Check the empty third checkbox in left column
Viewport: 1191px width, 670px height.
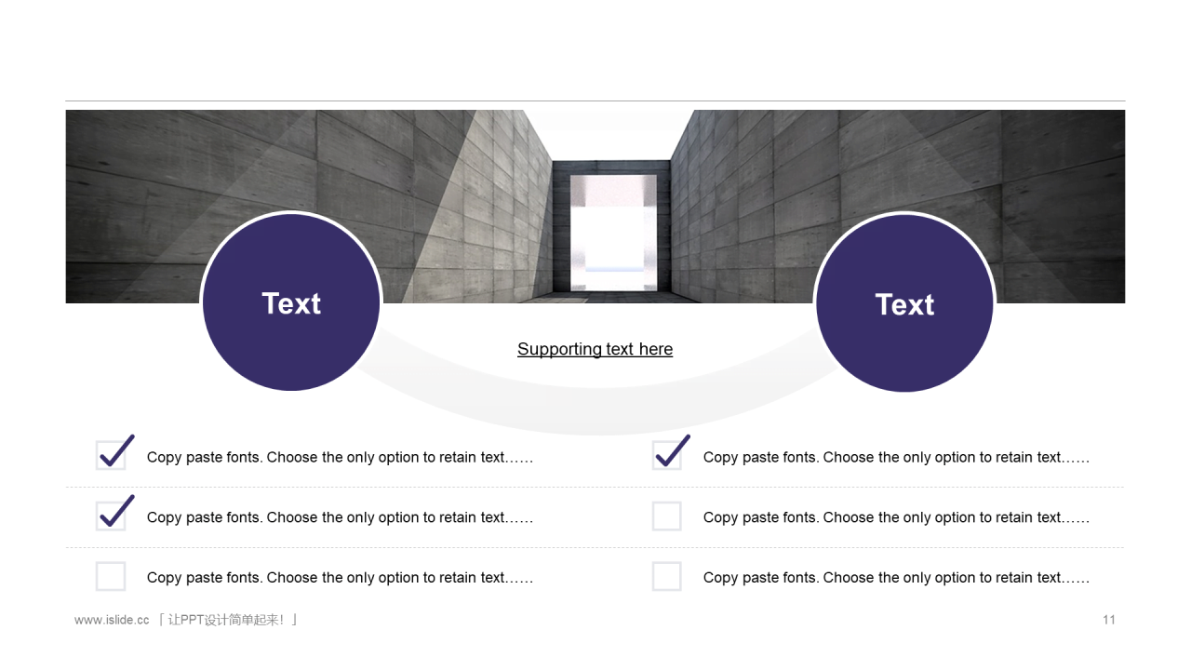click(111, 576)
